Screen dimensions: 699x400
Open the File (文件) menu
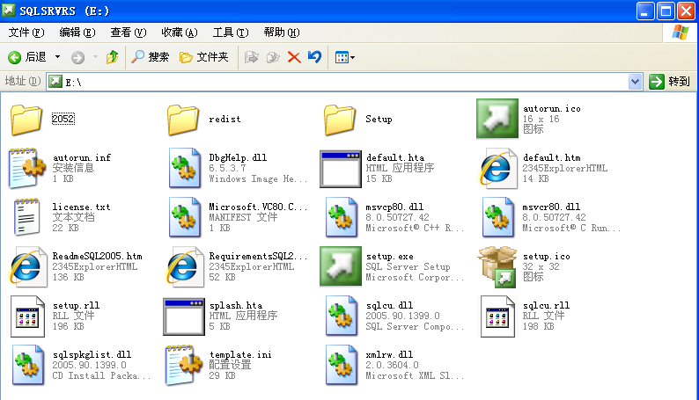[26, 33]
